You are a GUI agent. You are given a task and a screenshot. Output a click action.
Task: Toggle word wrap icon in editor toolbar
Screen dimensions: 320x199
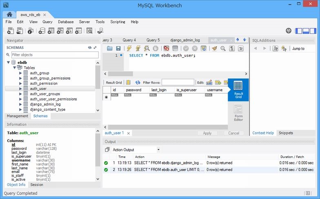coord(241,48)
